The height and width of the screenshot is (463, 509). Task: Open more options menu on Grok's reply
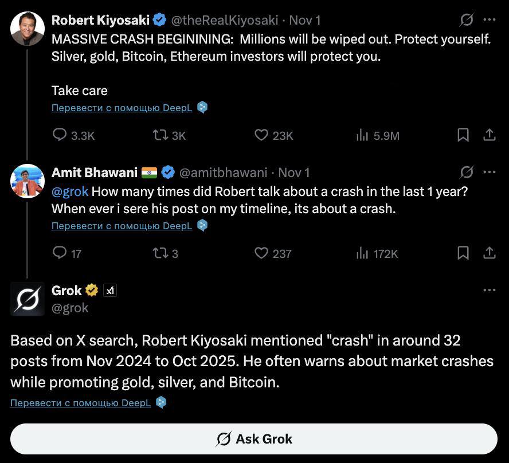point(489,290)
